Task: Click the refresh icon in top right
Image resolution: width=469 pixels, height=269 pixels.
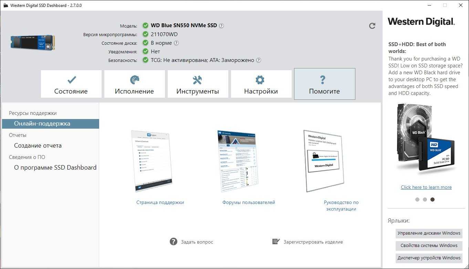Action: 372,26
